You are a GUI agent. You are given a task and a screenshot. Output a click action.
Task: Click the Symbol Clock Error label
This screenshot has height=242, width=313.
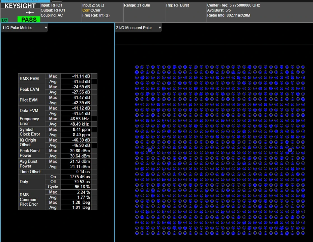coord(30,132)
